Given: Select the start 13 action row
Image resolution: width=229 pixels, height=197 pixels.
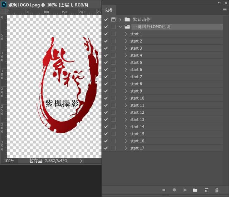Looking at the screenshot, I should (176, 119).
